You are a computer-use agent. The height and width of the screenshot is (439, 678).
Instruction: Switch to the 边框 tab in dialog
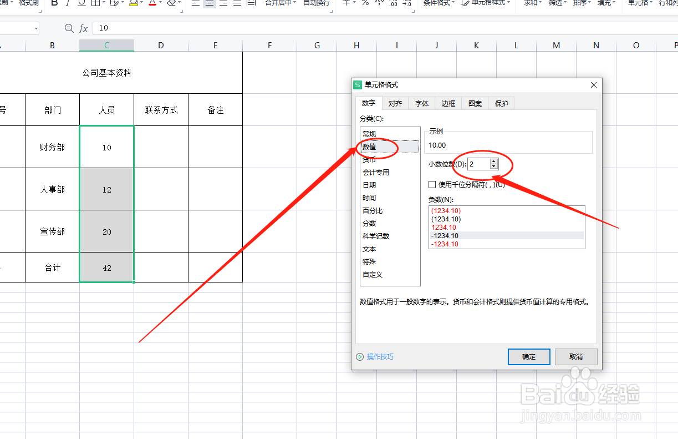pos(448,103)
